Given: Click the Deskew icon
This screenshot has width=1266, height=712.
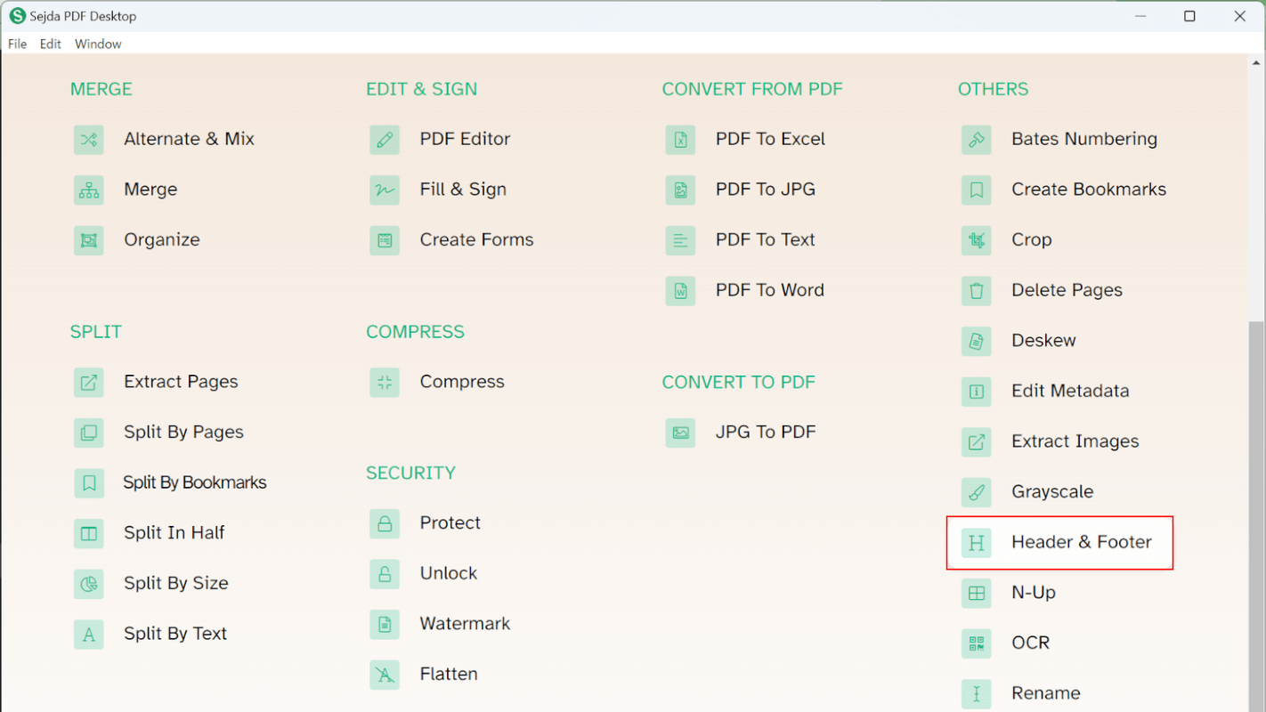Looking at the screenshot, I should point(977,341).
